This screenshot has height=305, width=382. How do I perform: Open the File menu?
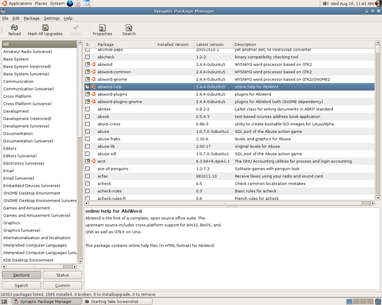point(5,18)
